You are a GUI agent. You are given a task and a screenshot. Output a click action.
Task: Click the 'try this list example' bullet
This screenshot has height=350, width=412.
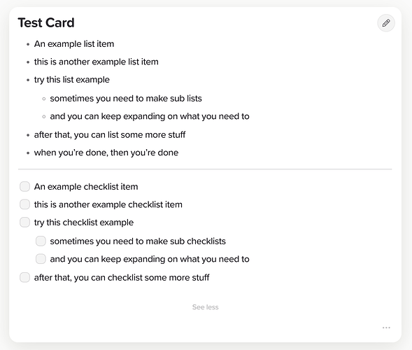pyautogui.click(x=72, y=80)
